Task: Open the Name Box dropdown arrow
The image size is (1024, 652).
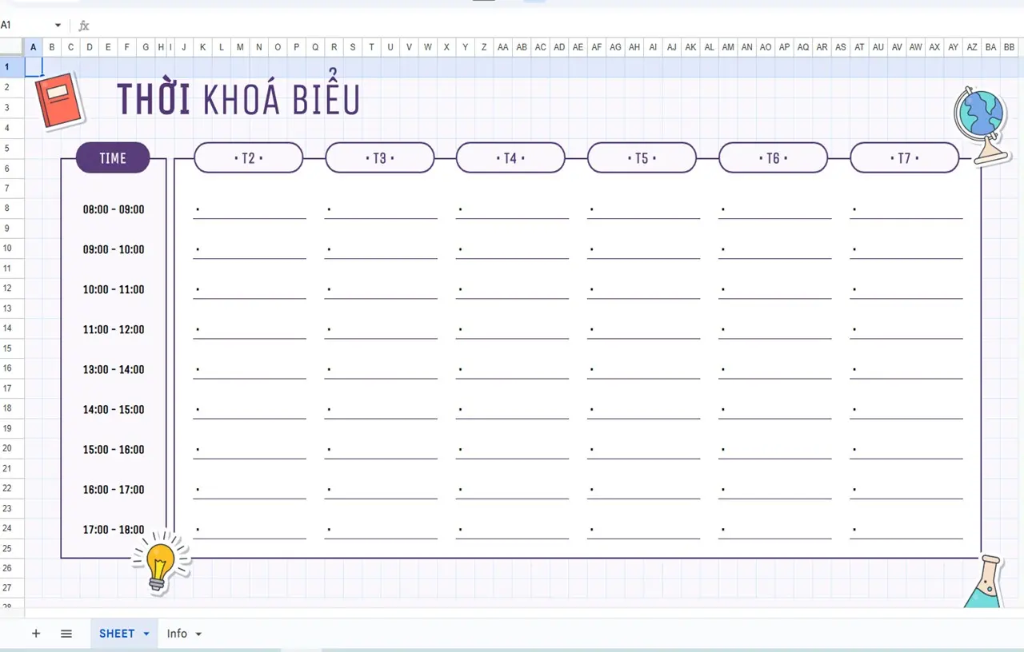Action: pyautogui.click(x=58, y=26)
